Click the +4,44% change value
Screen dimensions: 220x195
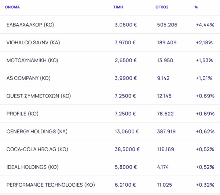coord(205,25)
